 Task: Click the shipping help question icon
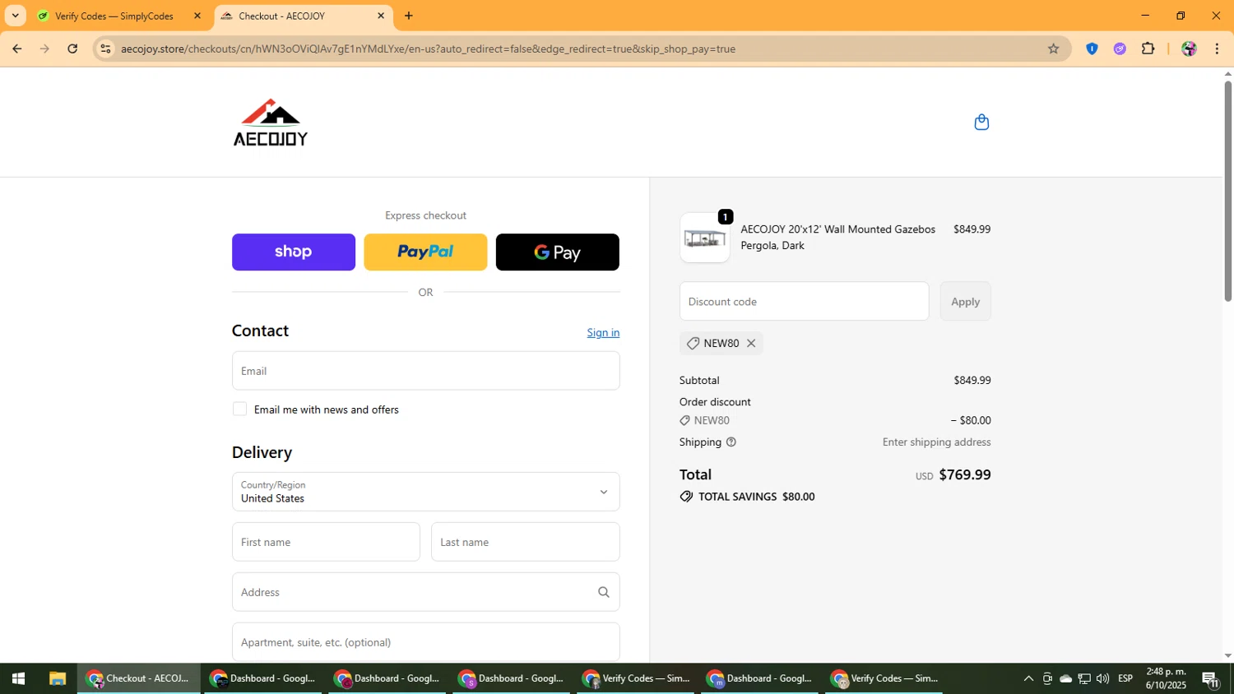(x=731, y=442)
